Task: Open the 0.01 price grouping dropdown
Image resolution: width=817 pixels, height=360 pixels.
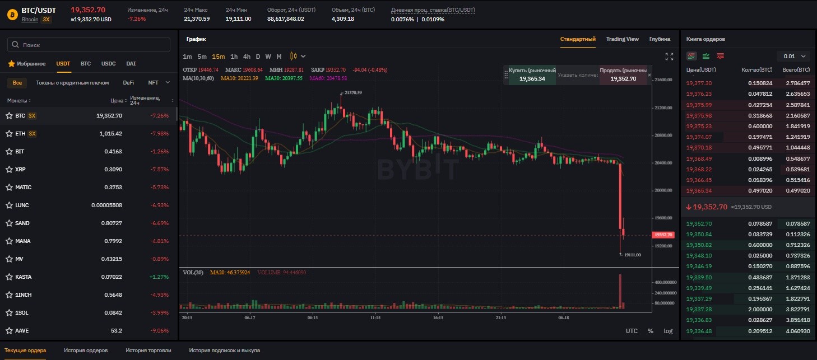Action: pyautogui.click(x=793, y=56)
